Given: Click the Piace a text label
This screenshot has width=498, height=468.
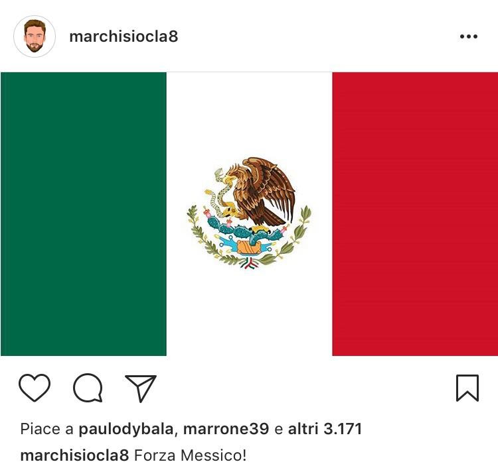Looking at the screenshot, I should pos(46,430).
